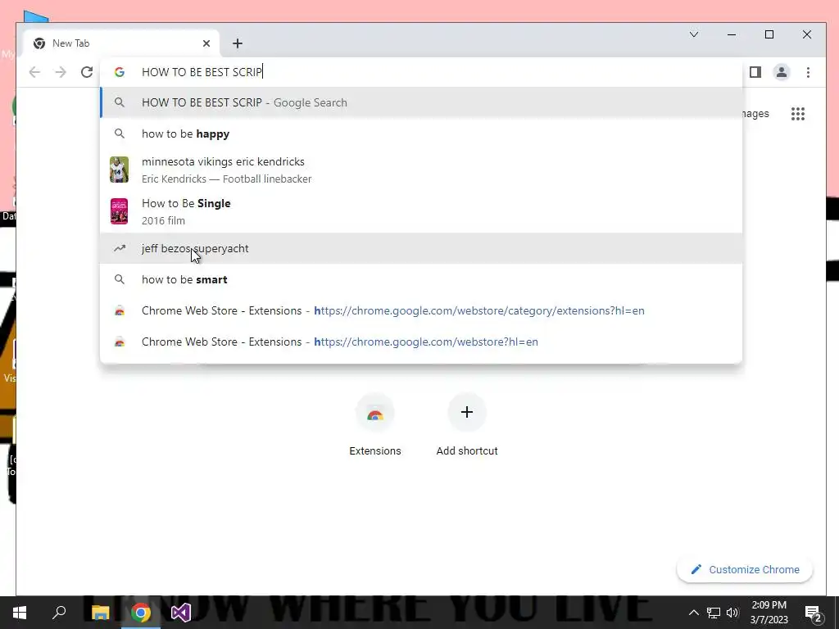Open the Extensions shortcut tile
The width and height of the screenshot is (839, 629).
click(x=375, y=426)
